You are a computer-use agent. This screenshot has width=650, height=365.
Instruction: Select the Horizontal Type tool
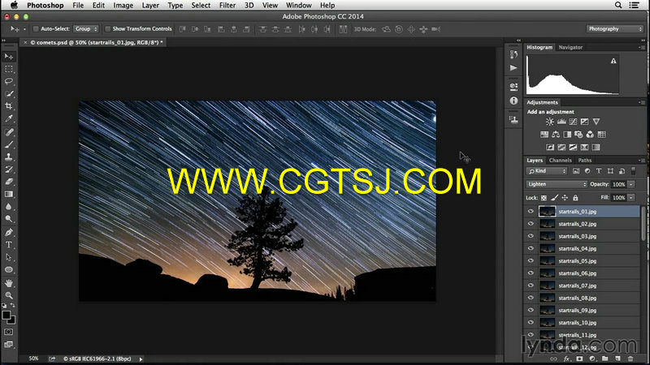click(9, 245)
